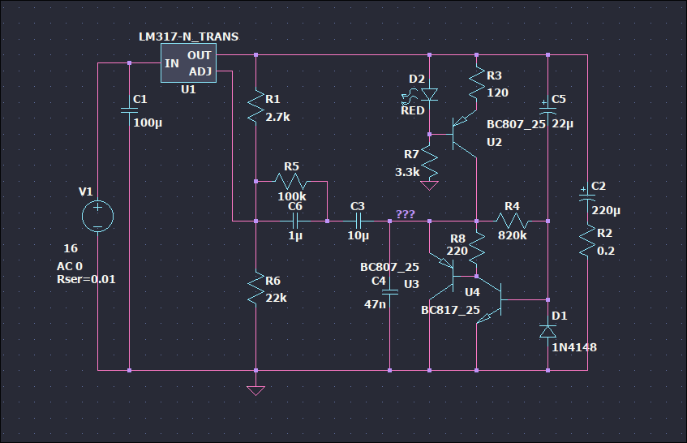Select resistor R2 0.2 symbol
Viewport: 687px width, 443px height.
(x=587, y=241)
